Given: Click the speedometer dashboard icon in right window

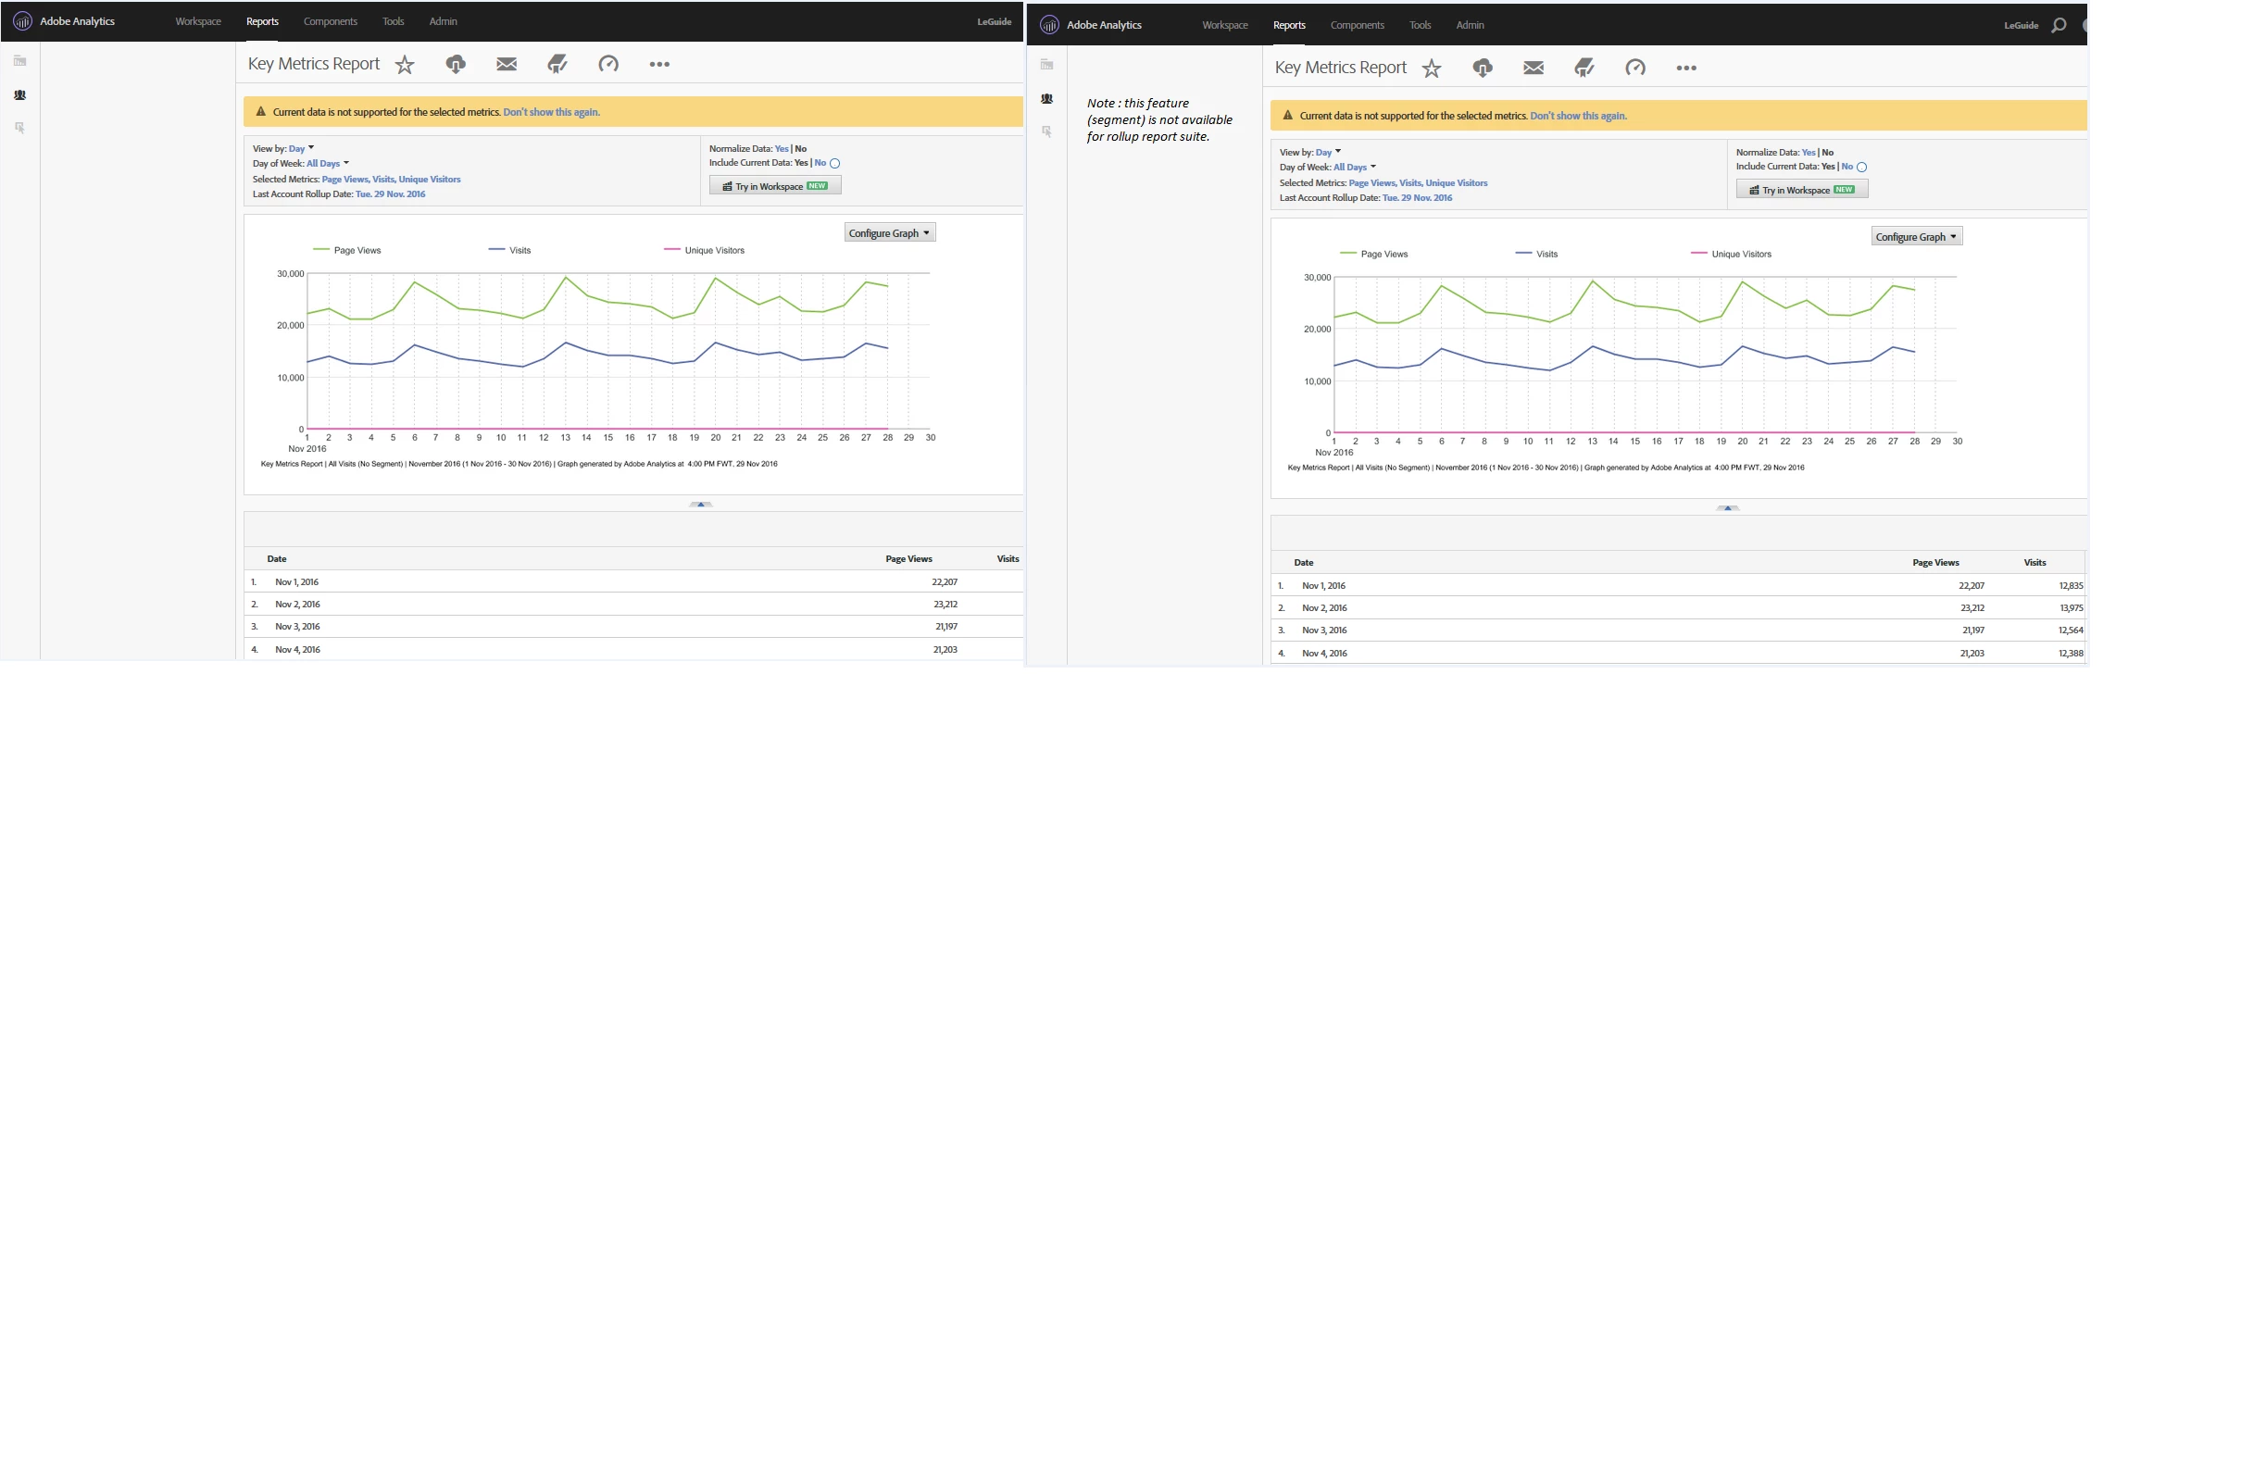Looking at the screenshot, I should coord(1634,69).
